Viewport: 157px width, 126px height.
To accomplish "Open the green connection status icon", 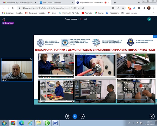I will pos(149,19).
